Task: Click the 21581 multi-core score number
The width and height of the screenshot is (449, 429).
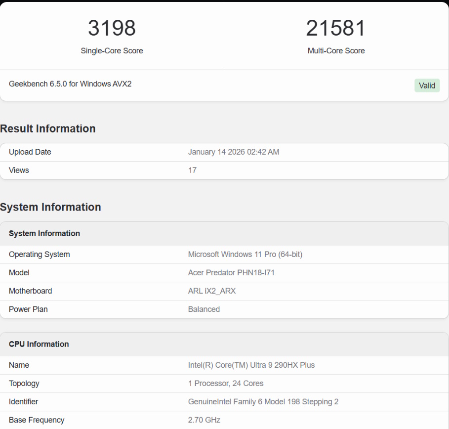Action: [336, 28]
